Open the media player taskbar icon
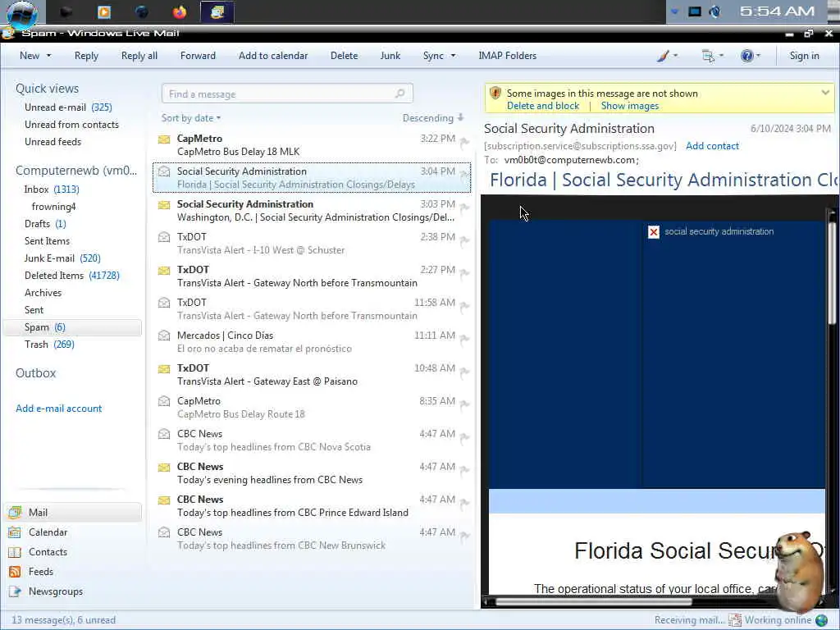840x630 pixels. pos(104,11)
